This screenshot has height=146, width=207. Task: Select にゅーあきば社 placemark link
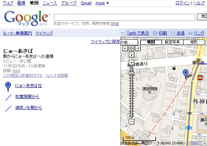tap(29, 86)
